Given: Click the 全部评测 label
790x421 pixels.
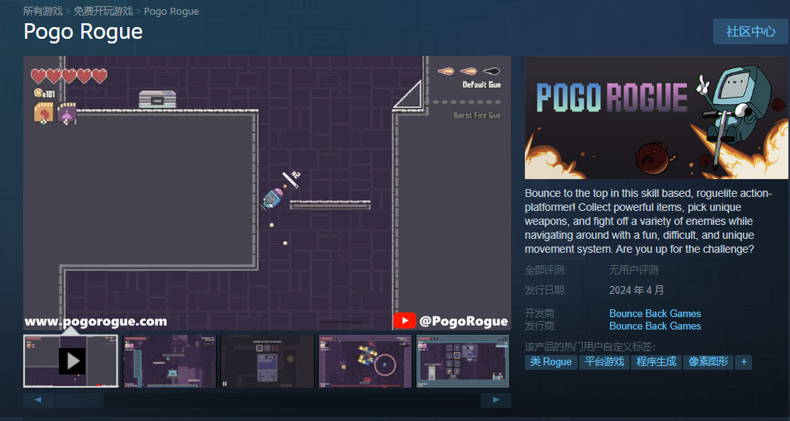Looking at the screenshot, I should click(x=545, y=270).
